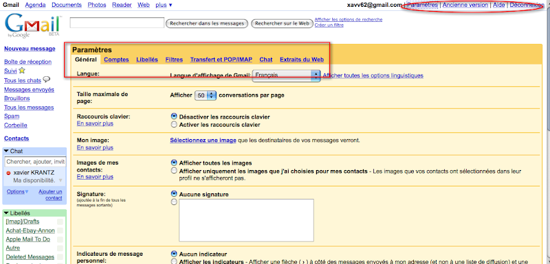Click the mail search input field

click(x=117, y=23)
